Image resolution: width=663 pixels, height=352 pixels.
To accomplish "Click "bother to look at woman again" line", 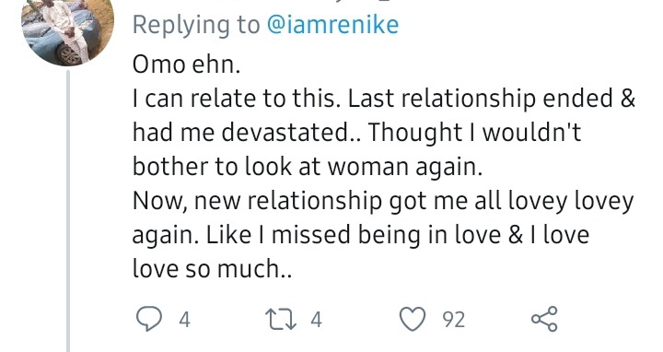I will (x=308, y=167).
